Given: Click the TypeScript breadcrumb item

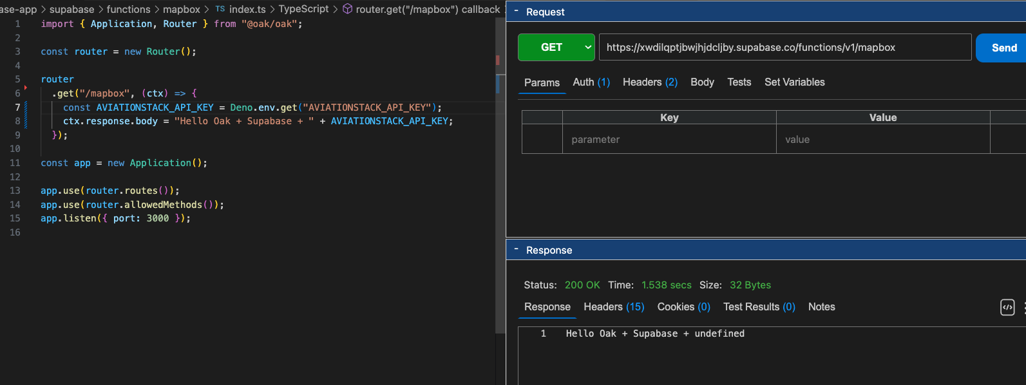Looking at the screenshot, I should (303, 9).
